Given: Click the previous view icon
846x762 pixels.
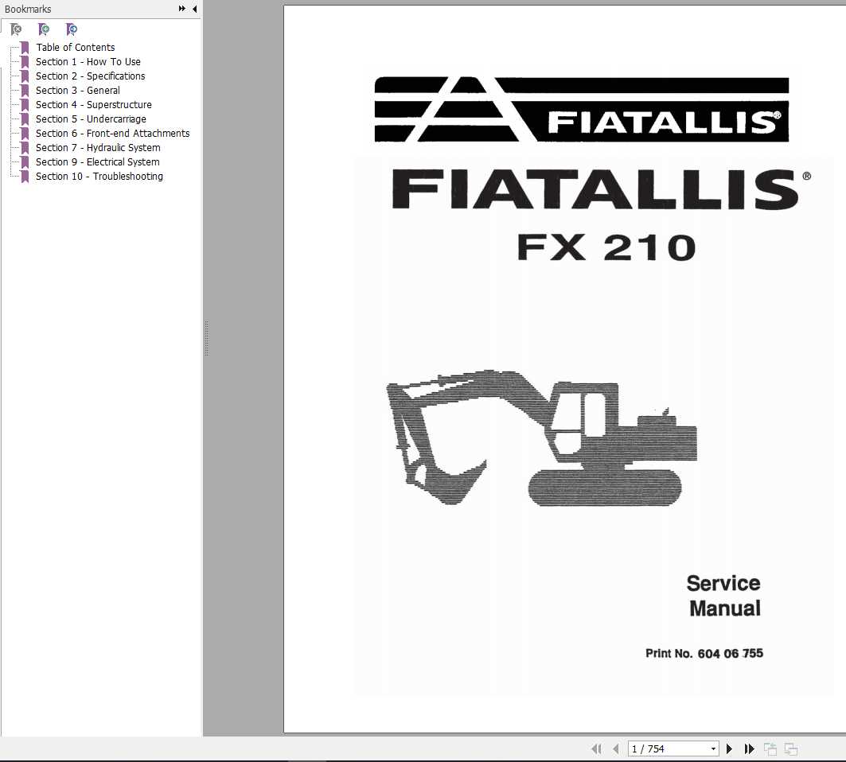Looking at the screenshot, I should click(x=770, y=748).
